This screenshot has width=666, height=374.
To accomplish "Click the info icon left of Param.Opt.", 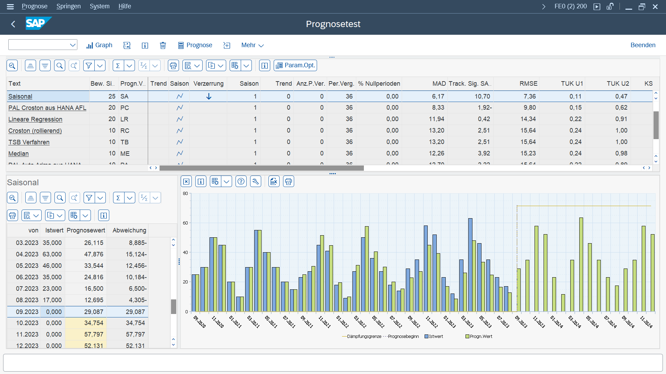I will point(265,65).
